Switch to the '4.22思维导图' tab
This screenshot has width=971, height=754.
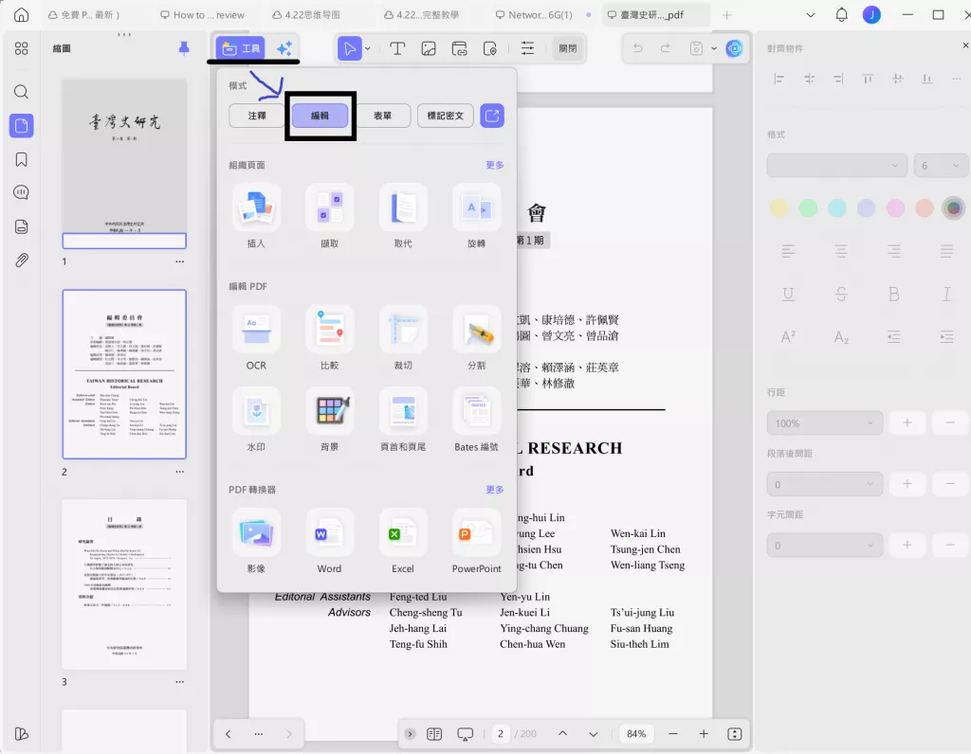pos(306,15)
